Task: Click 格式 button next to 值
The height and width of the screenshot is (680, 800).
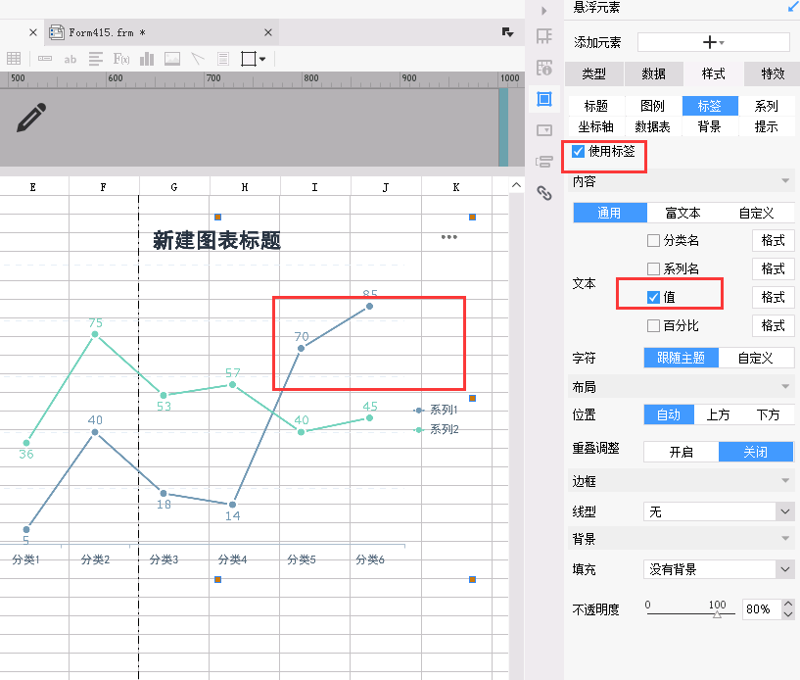Action: coord(773,297)
